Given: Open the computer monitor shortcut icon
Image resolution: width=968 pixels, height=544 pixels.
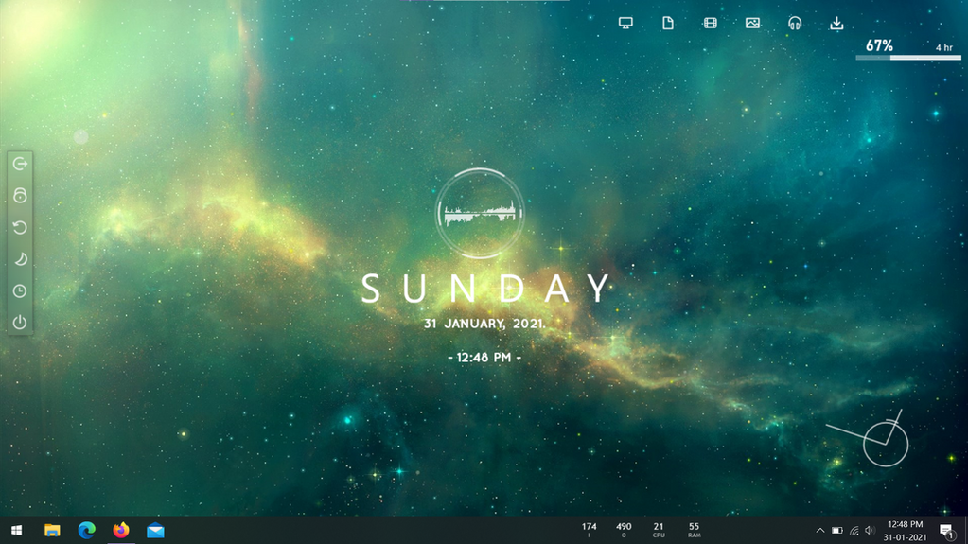Looking at the screenshot, I should 625,24.
